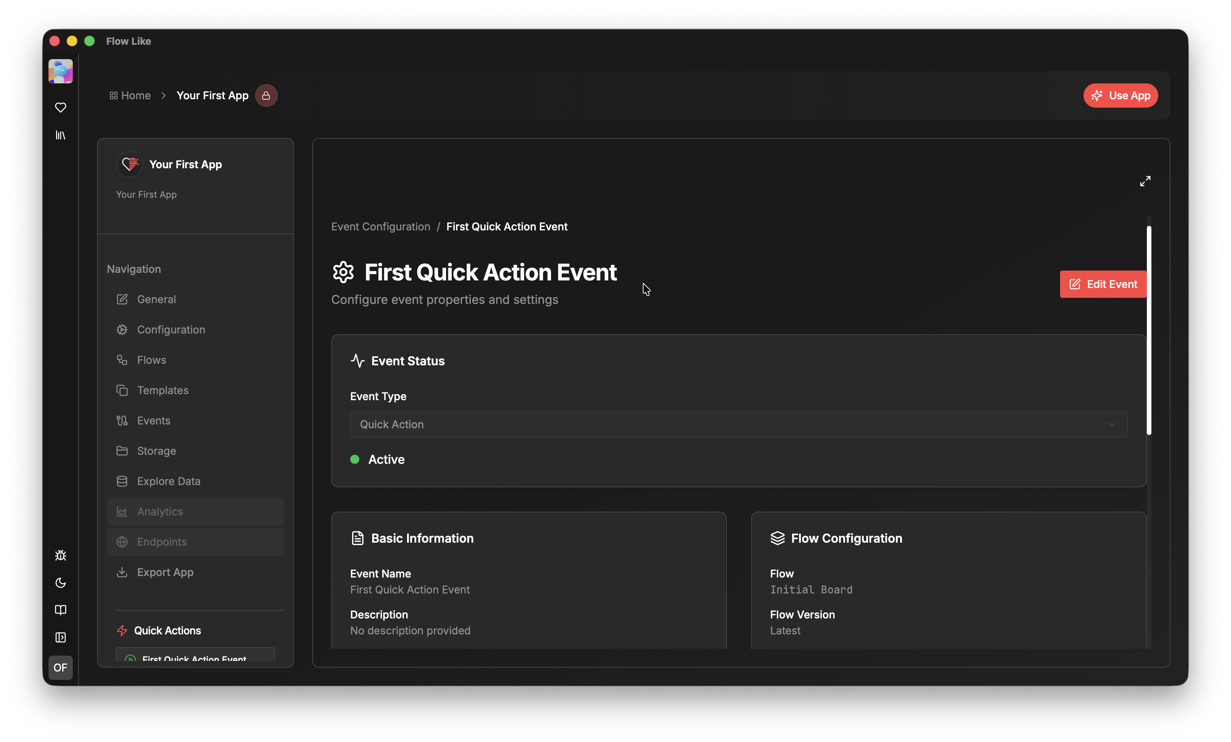This screenshot has width=1231, height=742.
Task: Select Explore Data in the sidebar
Action: [168, 481]
